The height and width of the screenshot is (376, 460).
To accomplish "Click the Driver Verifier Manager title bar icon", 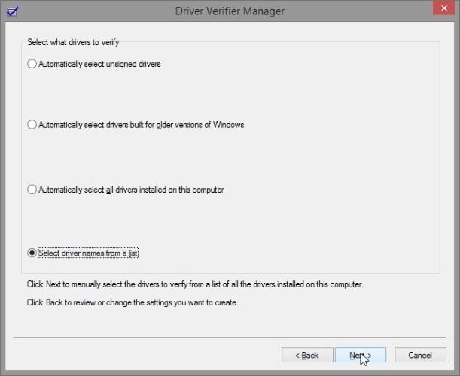I will [x=12, y=11].
